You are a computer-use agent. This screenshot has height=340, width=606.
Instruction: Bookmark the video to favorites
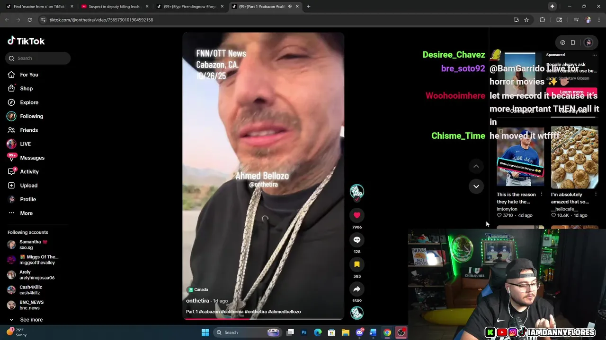(x=357, y=264)
